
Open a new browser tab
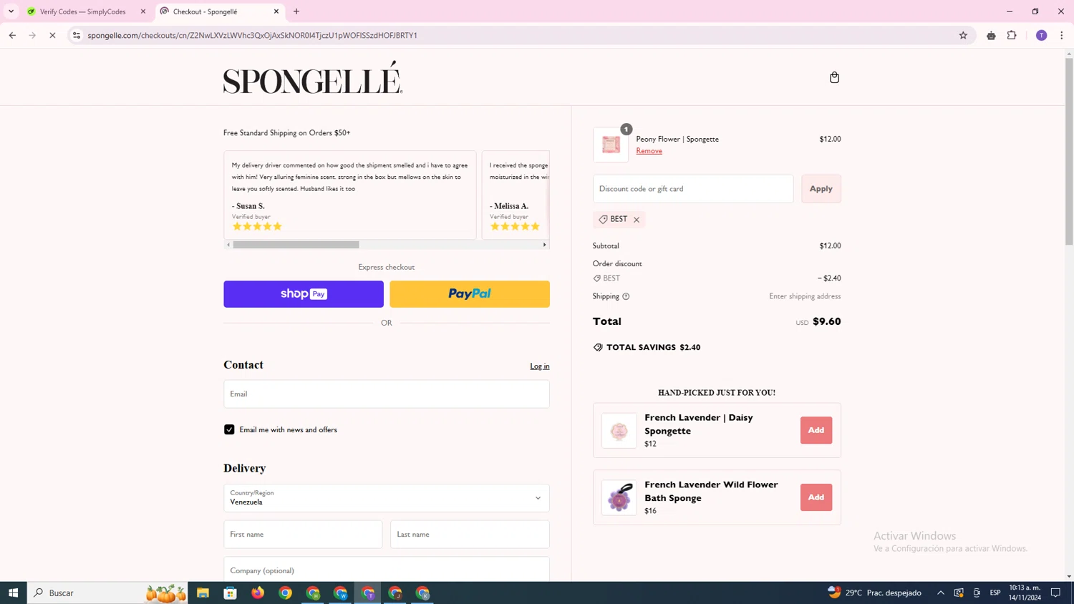tap(296, 11)
